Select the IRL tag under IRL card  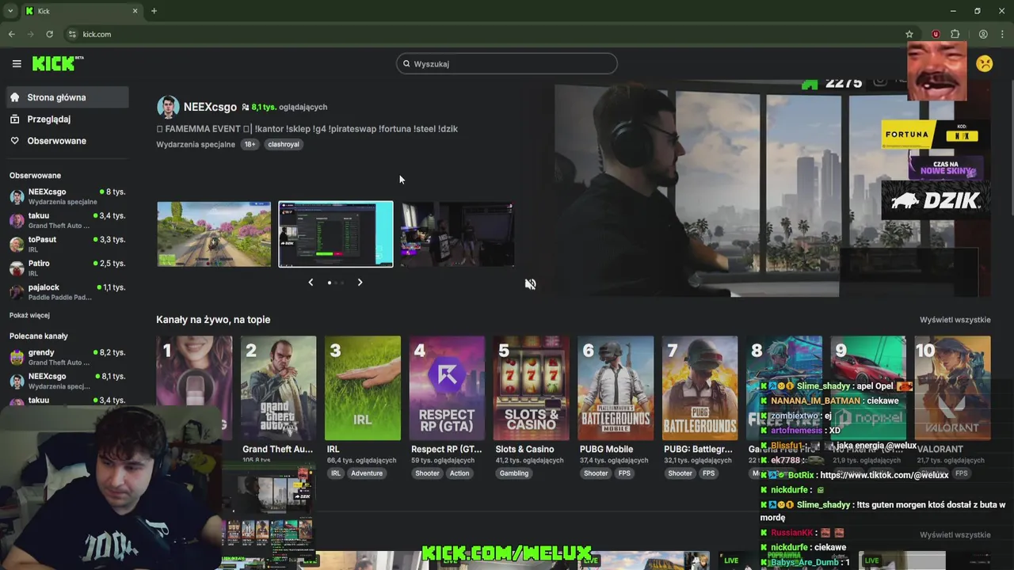click(x=336, y=473)
